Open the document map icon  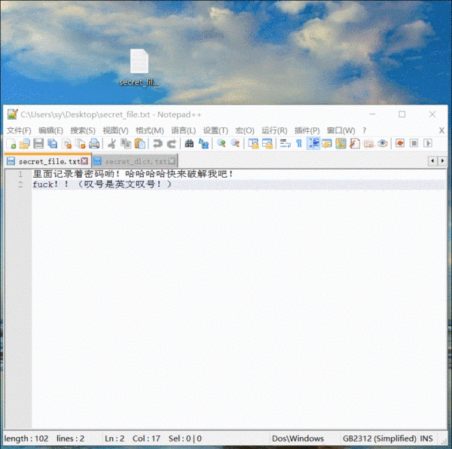coord(341,143)
